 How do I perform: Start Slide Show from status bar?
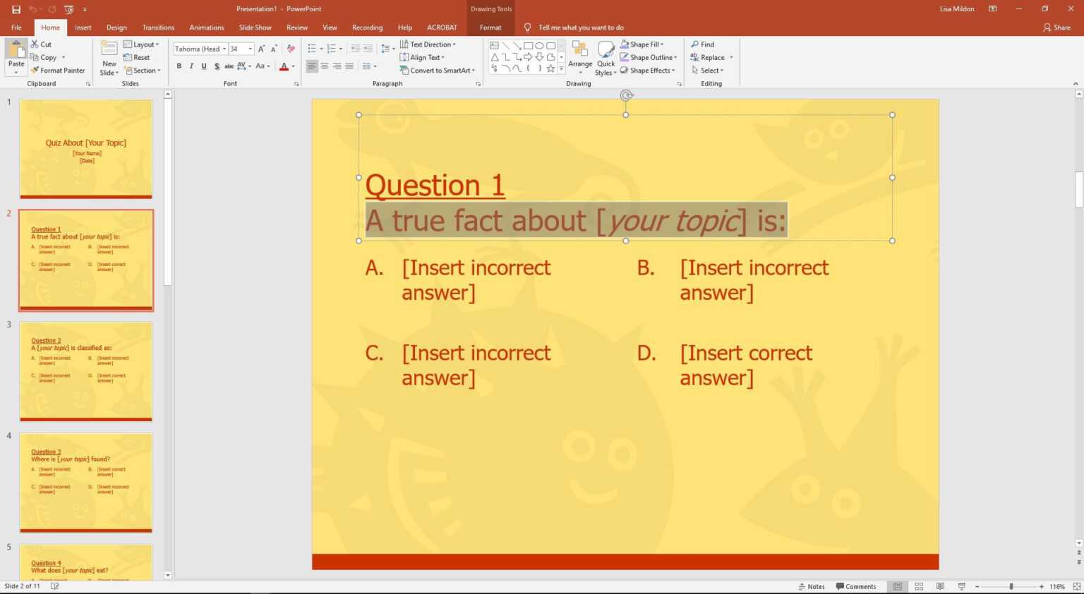(x=962, y=586)
